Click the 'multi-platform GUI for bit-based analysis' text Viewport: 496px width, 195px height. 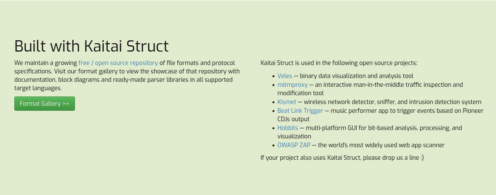tap(383, 128)
